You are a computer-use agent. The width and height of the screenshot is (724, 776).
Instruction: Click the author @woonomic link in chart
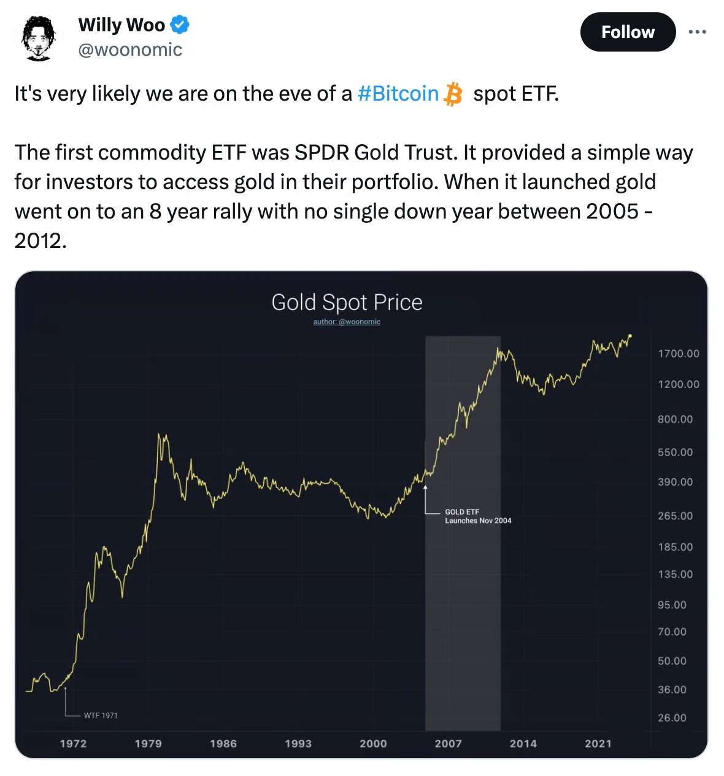(x=347, y=322)
